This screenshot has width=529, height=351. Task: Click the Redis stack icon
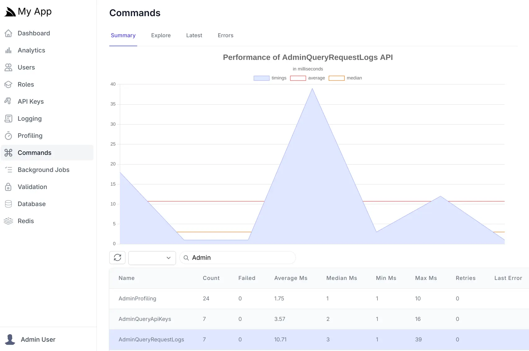coord(8,221)
